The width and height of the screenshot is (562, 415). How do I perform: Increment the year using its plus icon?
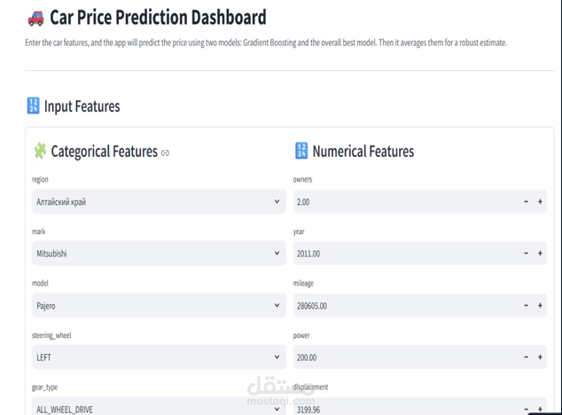click(540, 254)
